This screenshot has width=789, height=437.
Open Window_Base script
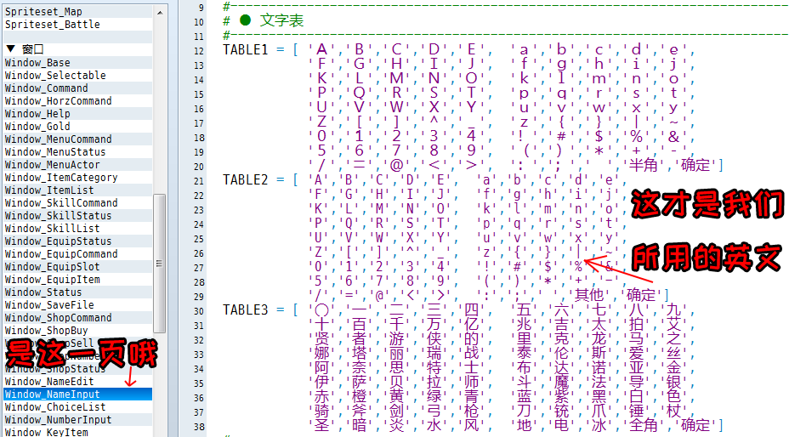[x=77, y=62]
